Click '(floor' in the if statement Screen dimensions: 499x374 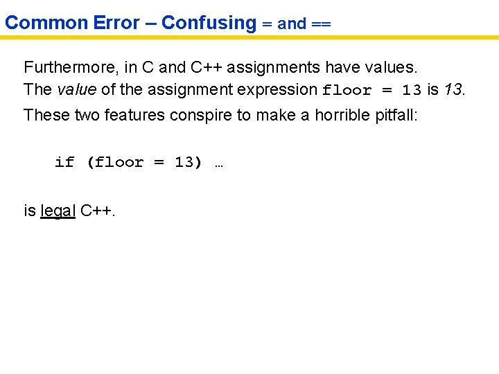[115, 162]
